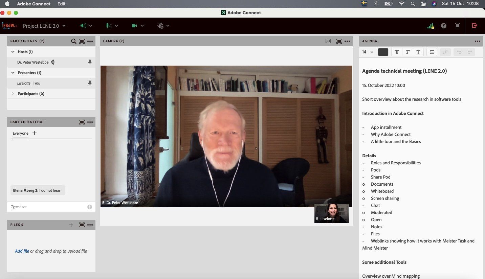
Task: Toggle the webcam icon in top toolbar
Action: tap(134, 26)
